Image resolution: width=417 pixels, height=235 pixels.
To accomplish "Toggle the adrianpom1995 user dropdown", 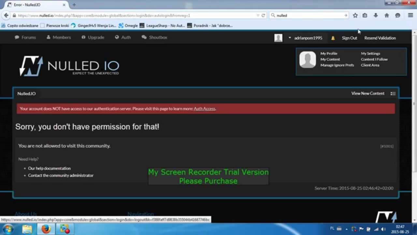I will coord(305,38).
